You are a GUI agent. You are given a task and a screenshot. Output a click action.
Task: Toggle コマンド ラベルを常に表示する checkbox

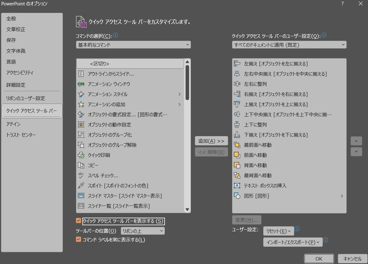pos(78,240)
